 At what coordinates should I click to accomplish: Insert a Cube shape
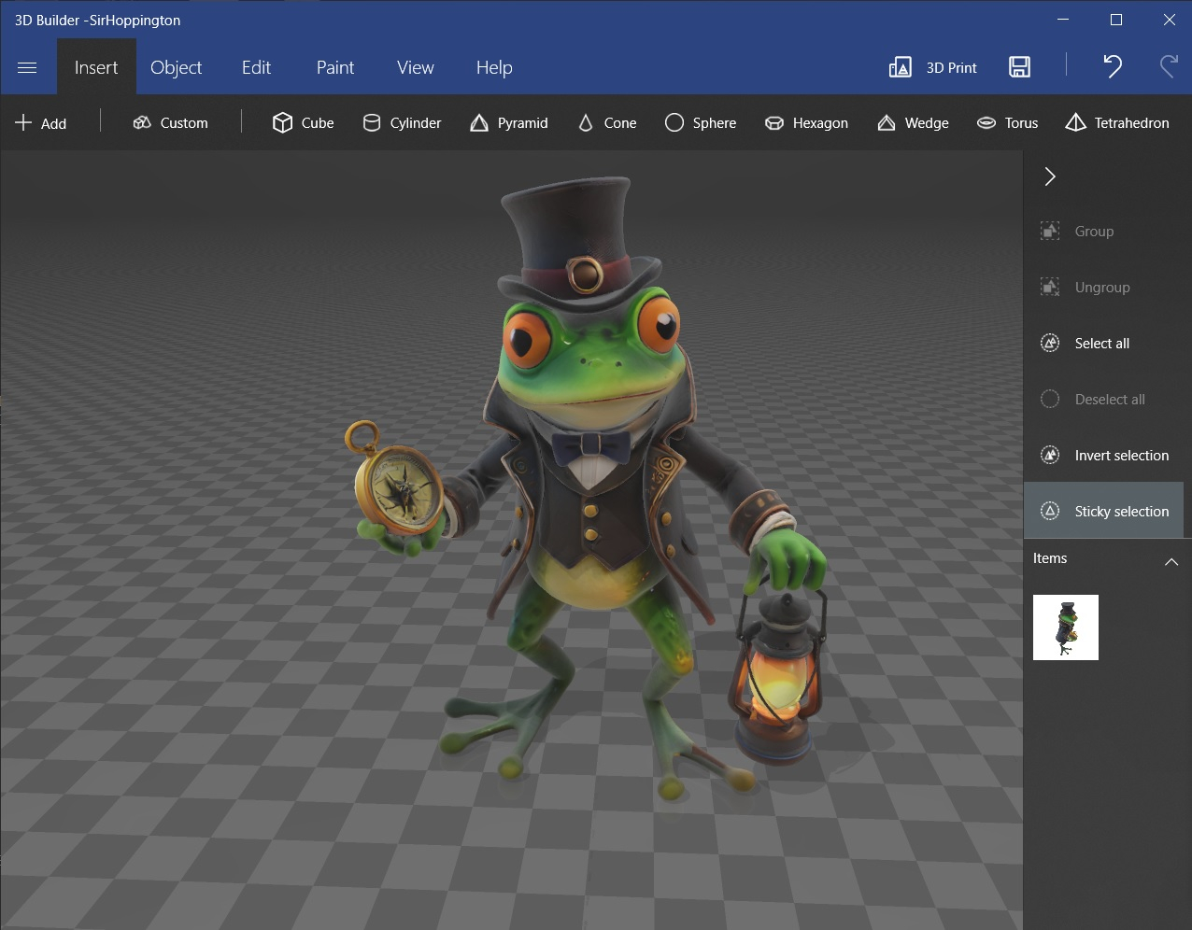(x=303, y=123)
